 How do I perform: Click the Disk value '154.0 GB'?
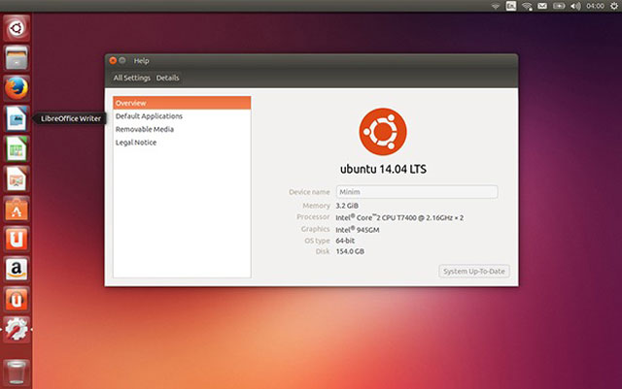coord(350,251)
